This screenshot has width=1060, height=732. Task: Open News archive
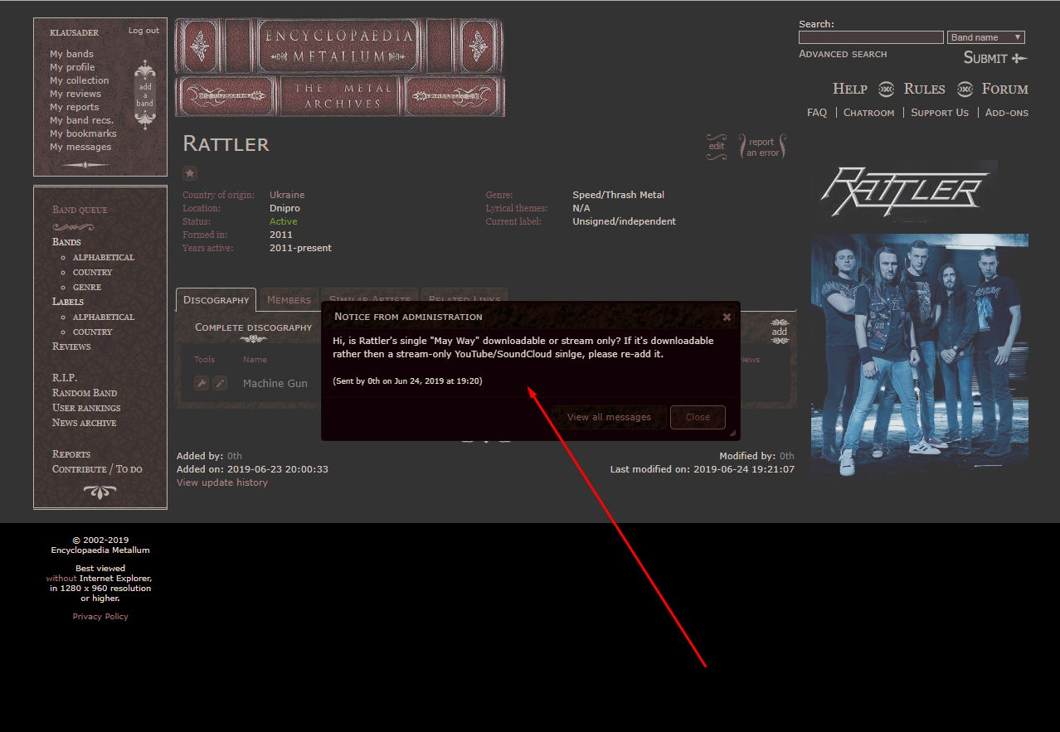coord(85,423)
